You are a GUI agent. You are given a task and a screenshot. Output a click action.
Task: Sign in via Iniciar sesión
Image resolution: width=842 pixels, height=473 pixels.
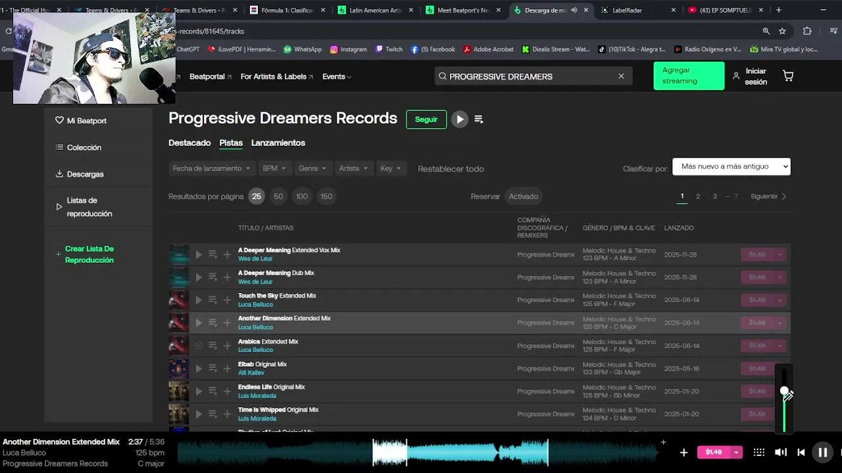[750, 76]
